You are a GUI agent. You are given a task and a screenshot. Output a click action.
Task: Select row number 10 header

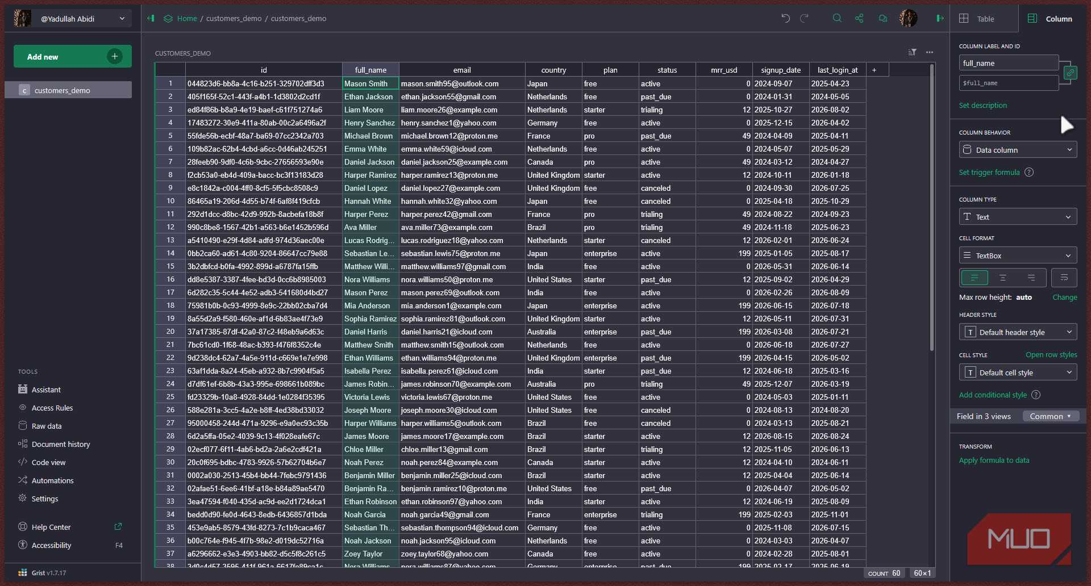pos(170,201)
